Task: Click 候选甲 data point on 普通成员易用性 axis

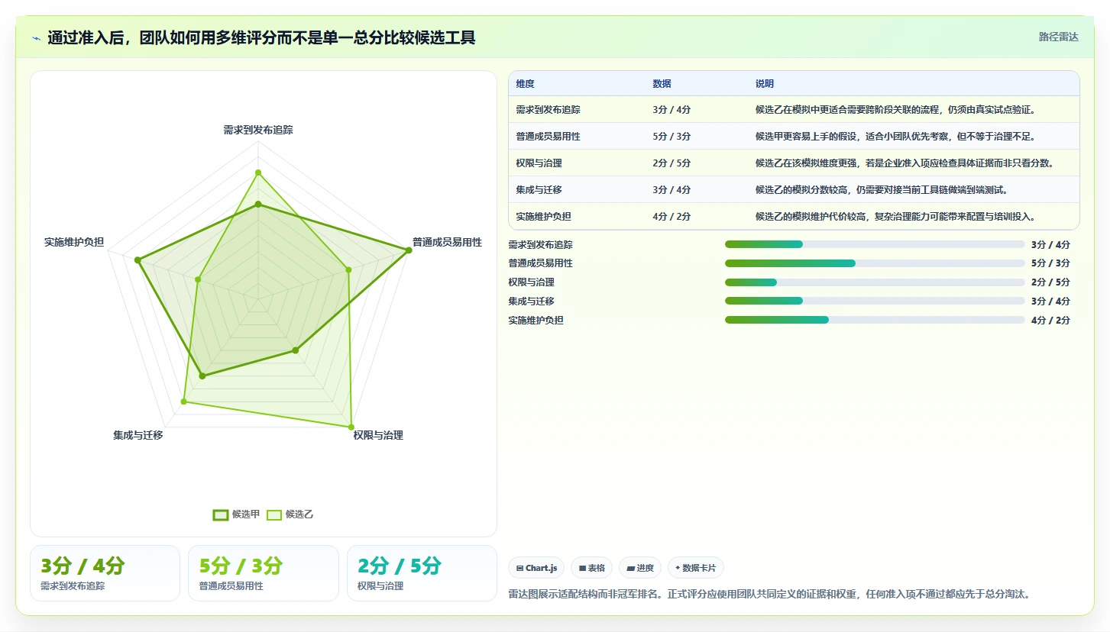Action: pyautogui.click(x=409, y=250)
